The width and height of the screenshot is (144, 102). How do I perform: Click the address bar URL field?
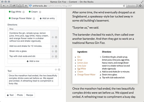[77, 6]
